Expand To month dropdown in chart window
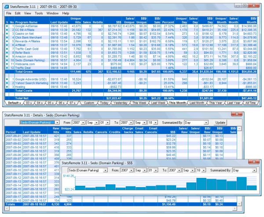Screen dimensions: 264x217 point(192,170)
